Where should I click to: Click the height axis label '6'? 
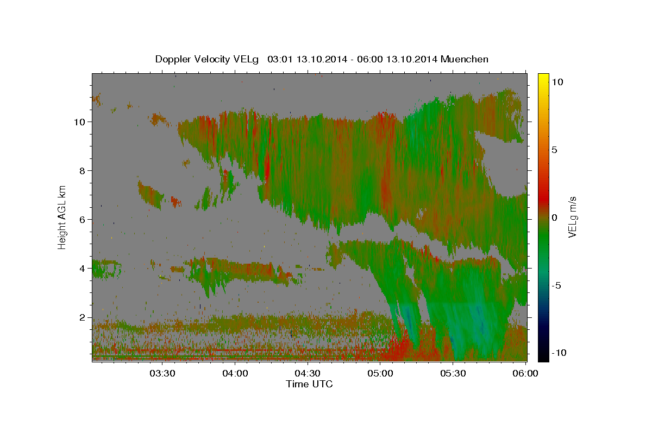pos(81,219)
